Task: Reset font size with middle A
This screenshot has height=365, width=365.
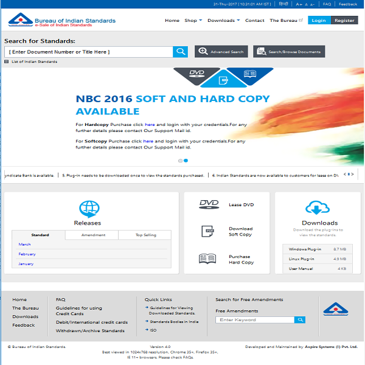Action: tap(306, 4)
